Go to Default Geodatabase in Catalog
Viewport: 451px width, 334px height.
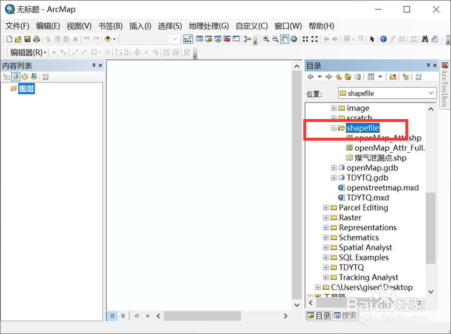pyautogui.click(x=358, y=77)
